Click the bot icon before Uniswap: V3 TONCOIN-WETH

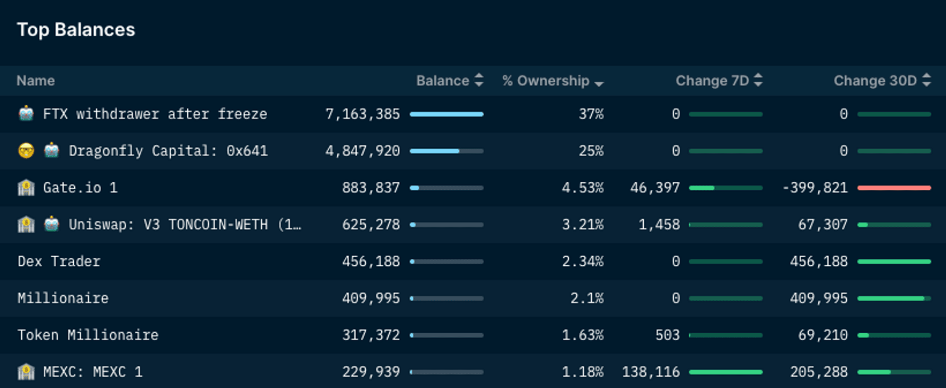[x=52, y=224]
